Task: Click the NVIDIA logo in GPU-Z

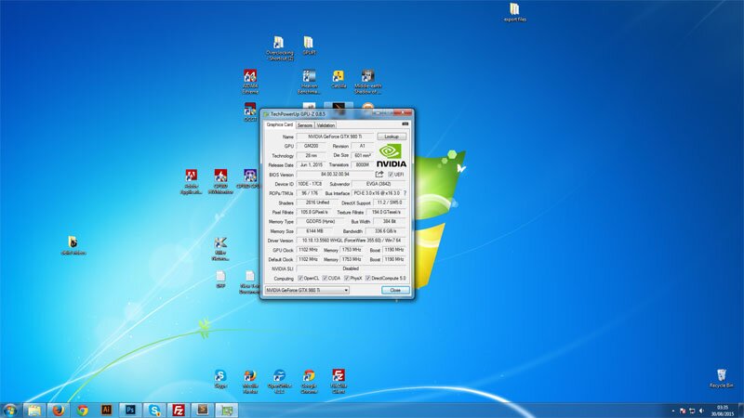Action: pyautogui.click(x=392, y=155)
